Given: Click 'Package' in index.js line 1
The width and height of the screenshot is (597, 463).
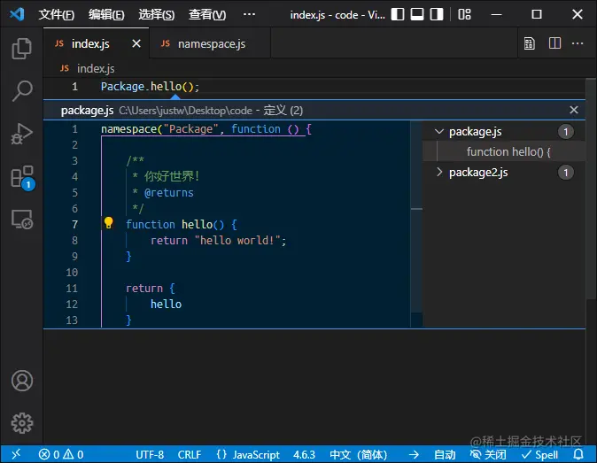Looking at the screenshot, I should point(122,87).
